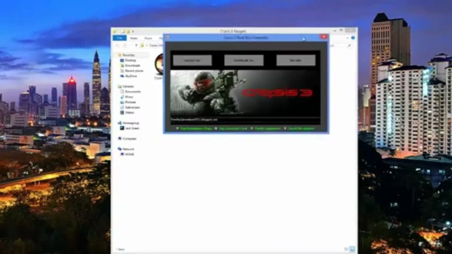Close the Crysis 3 keygen window
452x254 pixels.
click(324, 37)
